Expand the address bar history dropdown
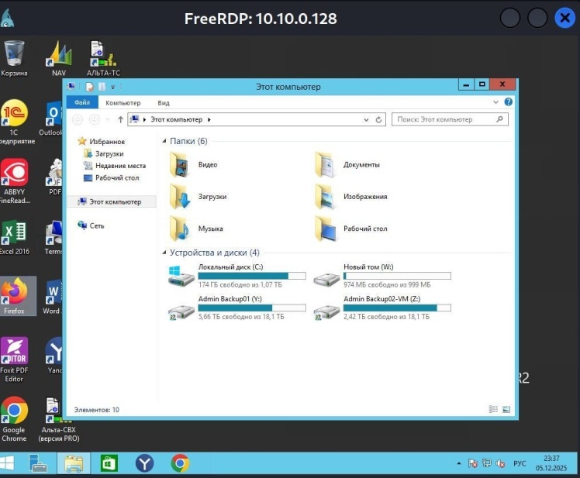 367,120
